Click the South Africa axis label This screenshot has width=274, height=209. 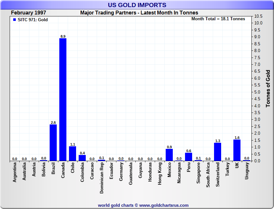[208, 176]
